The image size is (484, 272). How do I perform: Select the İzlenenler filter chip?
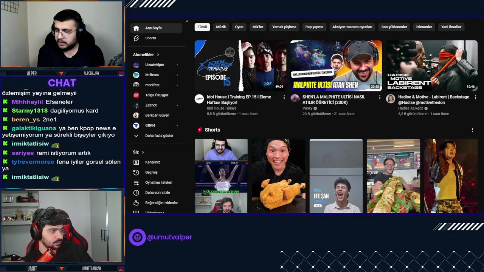pyautogui.click(x=424, y=27)
